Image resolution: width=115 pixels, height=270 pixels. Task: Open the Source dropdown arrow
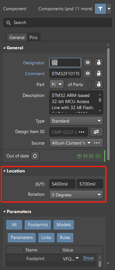click(89, 143)
